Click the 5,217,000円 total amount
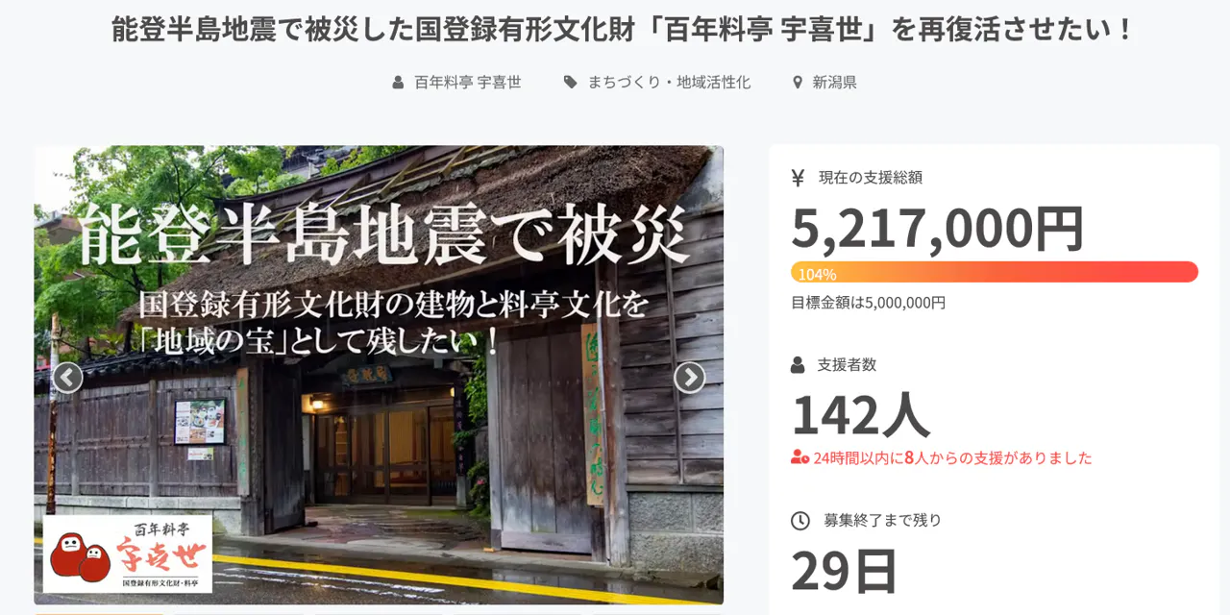The image size is (1230, 615). click(x=937, y=228)
